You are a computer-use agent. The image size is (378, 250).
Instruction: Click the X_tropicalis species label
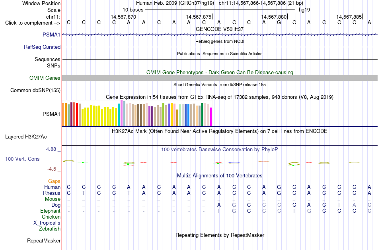pyautogui.click(x=47, y=223)
